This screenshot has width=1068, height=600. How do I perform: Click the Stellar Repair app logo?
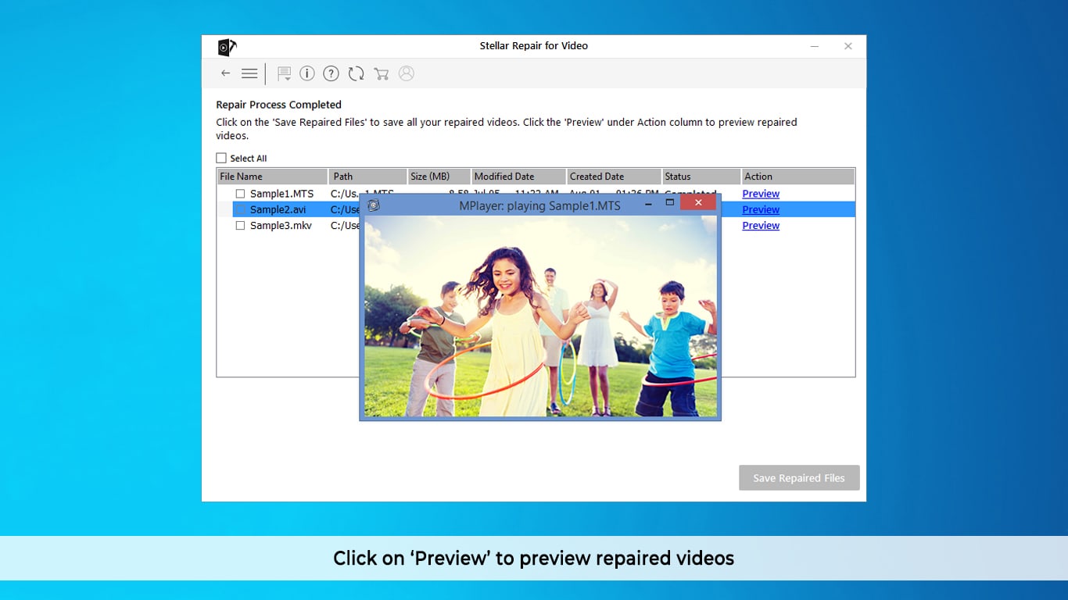click(x=227, y=47)
